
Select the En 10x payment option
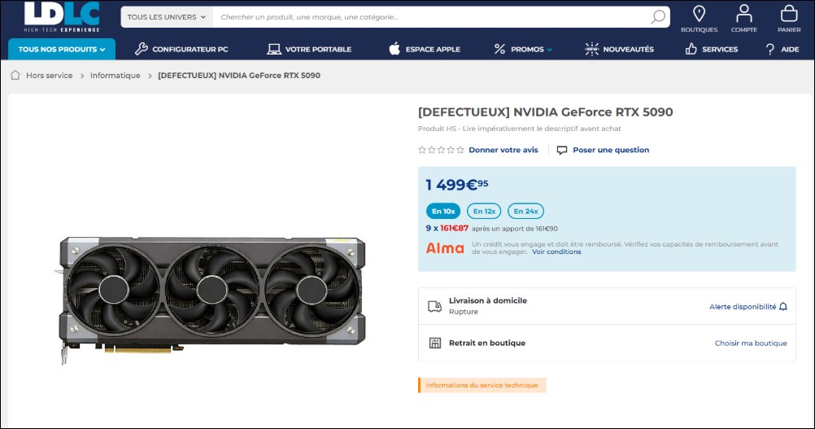(443, 211)
